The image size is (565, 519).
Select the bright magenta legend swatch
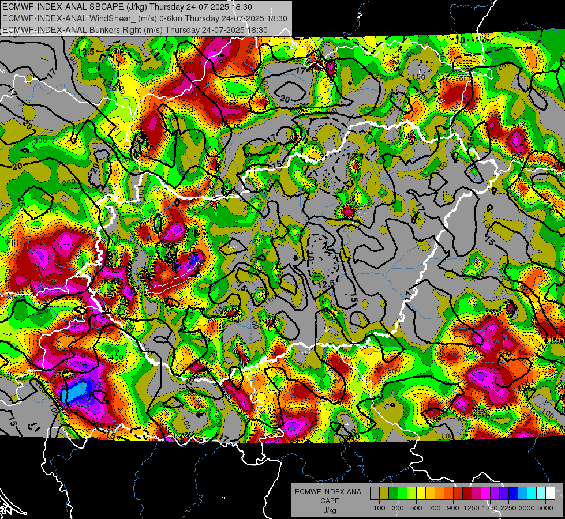[x=486, y=494]
